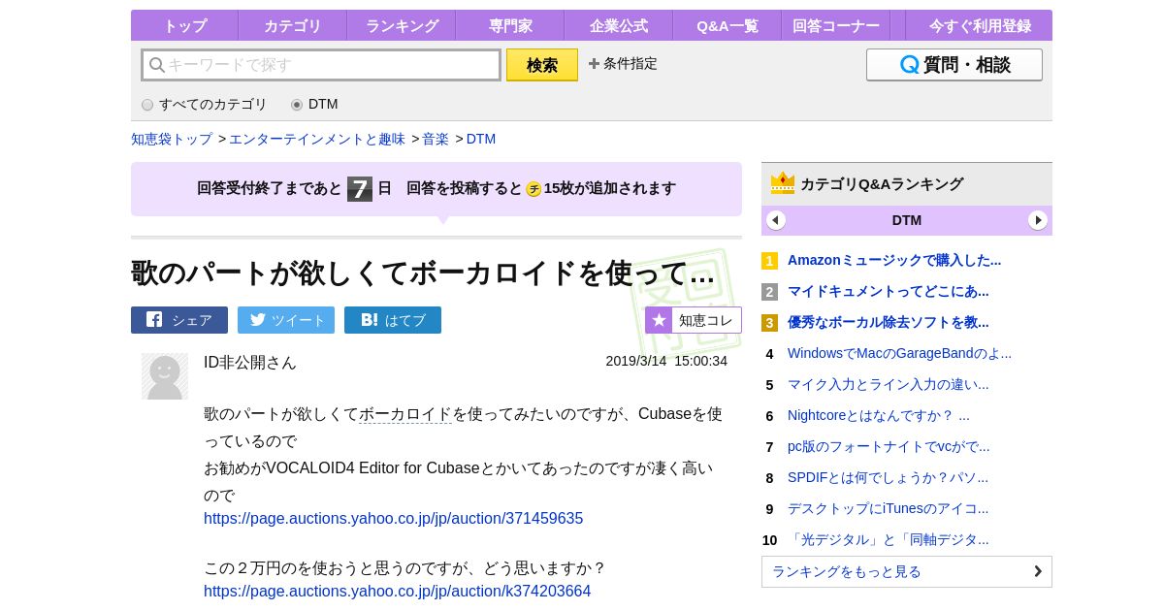1164x611 pixels.
Task: Open the 専門家 navigation tab
Action: point(509,25)
